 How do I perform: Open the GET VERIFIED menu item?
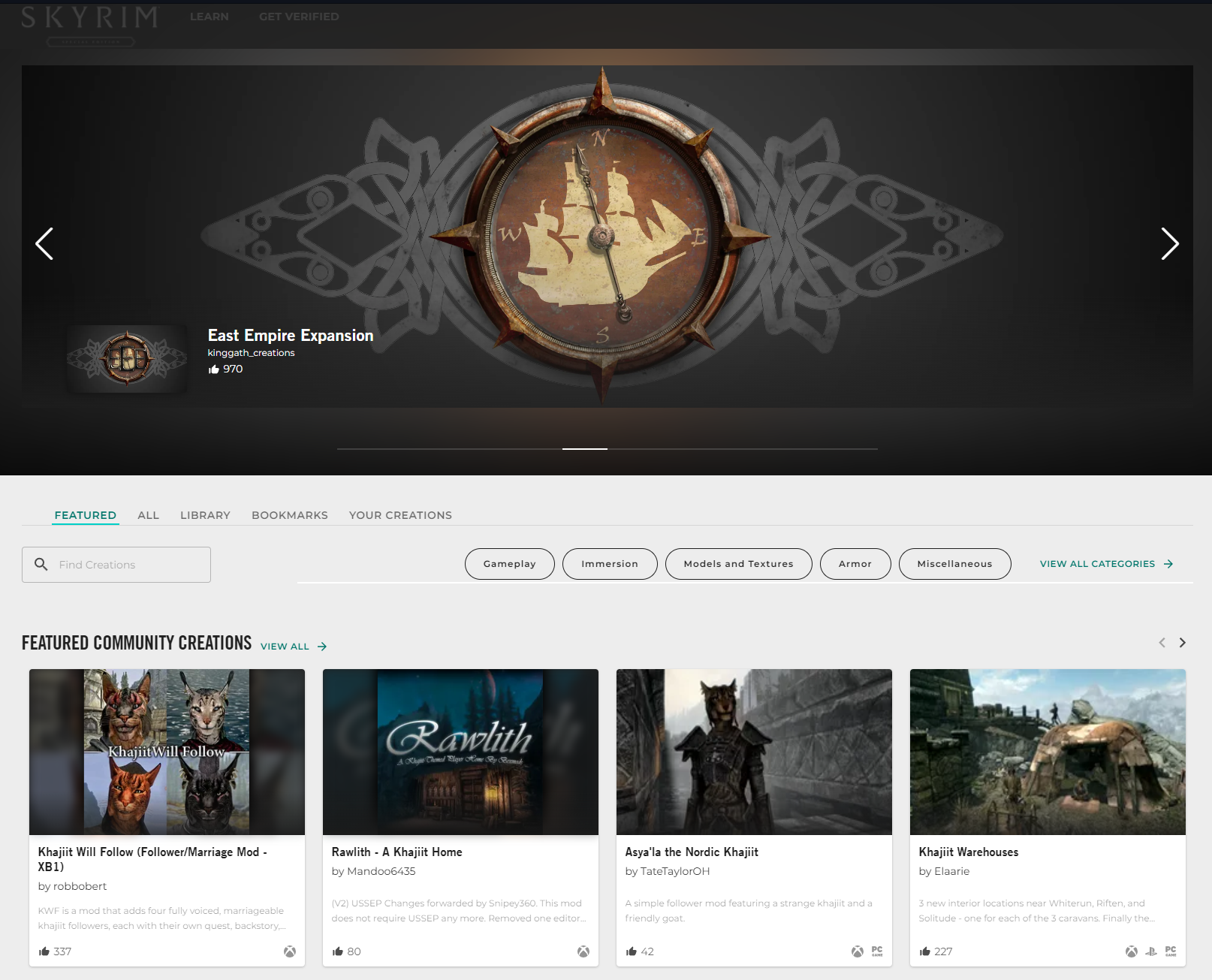(299, 17)
